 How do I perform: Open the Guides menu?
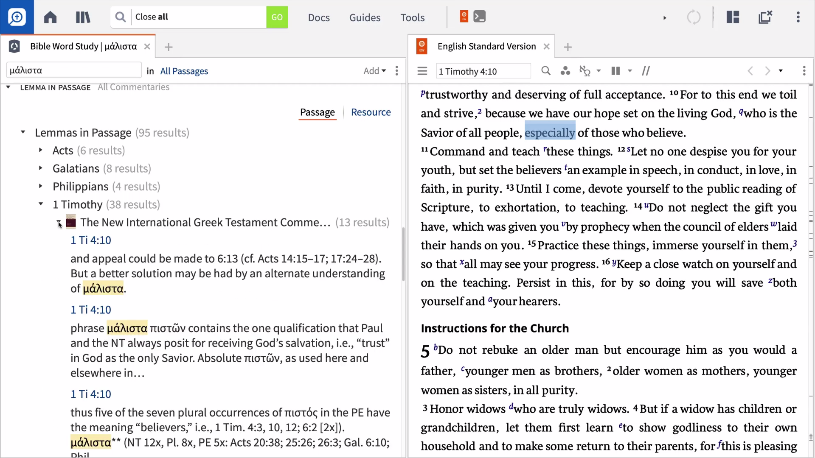[365, 17]
